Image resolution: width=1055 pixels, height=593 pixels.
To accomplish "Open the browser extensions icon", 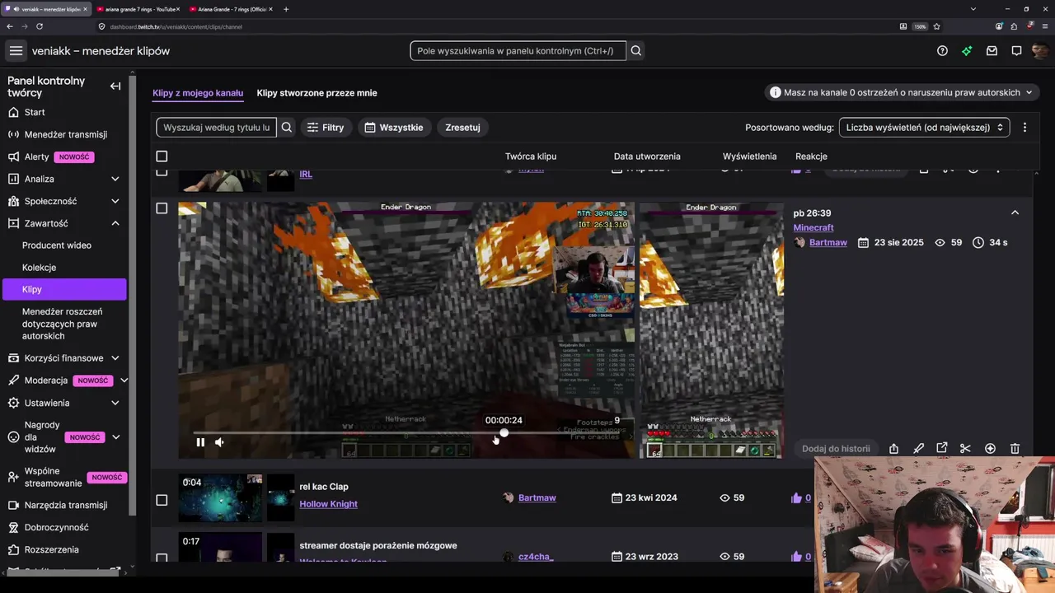I will [1013, 26].
